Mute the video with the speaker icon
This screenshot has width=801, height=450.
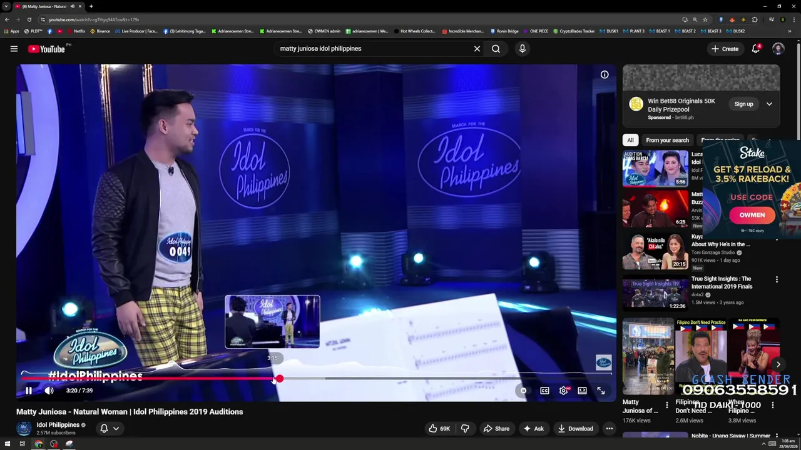tap(49, 391)
